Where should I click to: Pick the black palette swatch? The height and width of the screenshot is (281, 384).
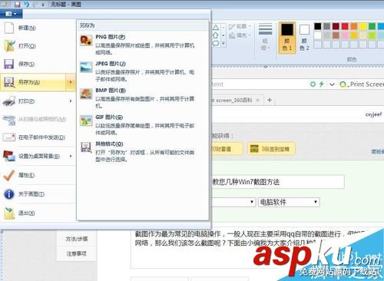point(318,26)
